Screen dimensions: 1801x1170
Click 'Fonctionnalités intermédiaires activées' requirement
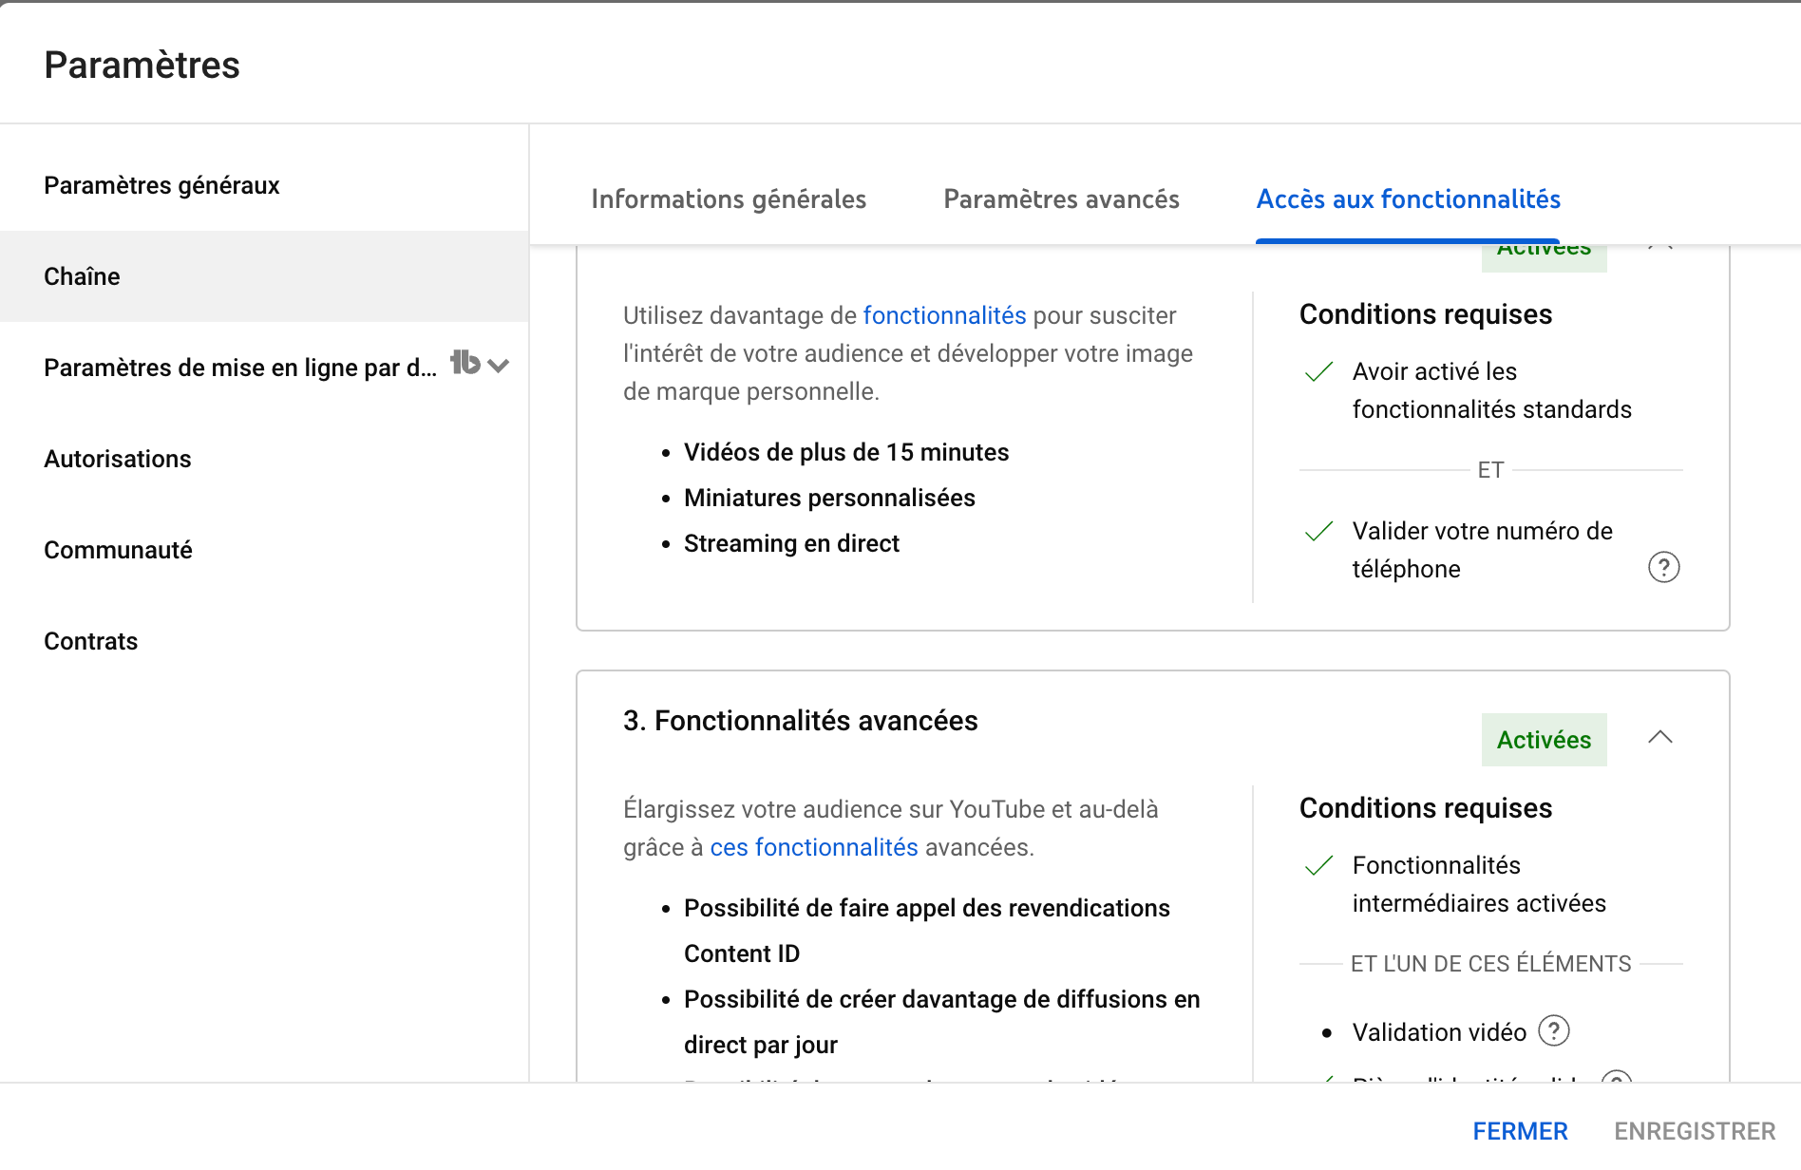[x=1479, y=884]
